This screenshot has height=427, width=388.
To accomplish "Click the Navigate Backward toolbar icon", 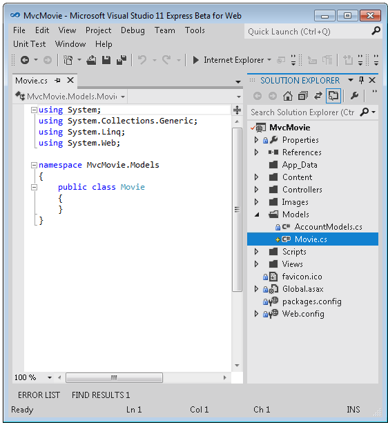I will pyautogui.click(x=25, y=60).
